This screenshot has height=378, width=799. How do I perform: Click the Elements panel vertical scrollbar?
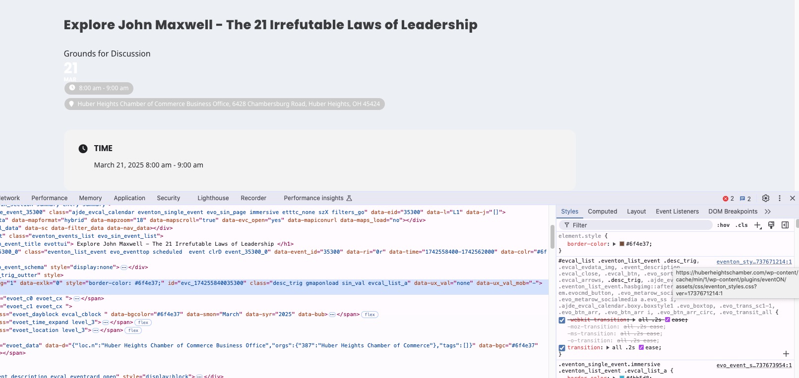click(x=553, y=237)
